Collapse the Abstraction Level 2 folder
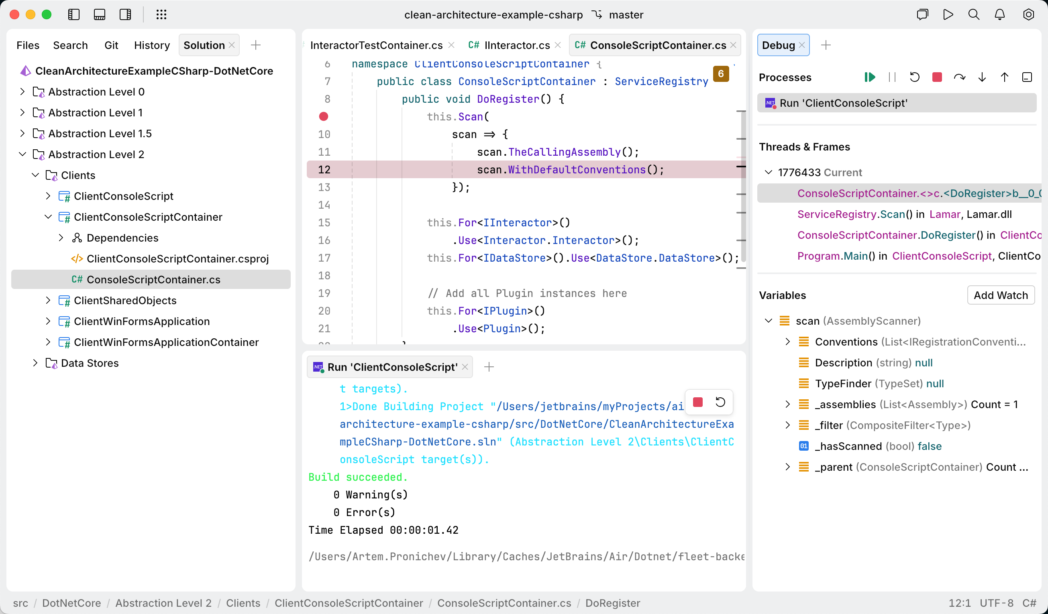 coord(23,154)
